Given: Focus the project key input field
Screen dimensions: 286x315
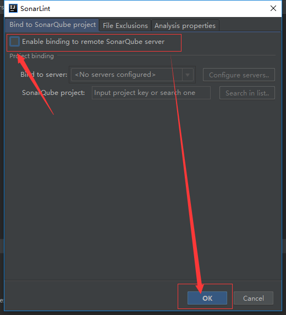Looking at the screenshot, I should [151, 93].
